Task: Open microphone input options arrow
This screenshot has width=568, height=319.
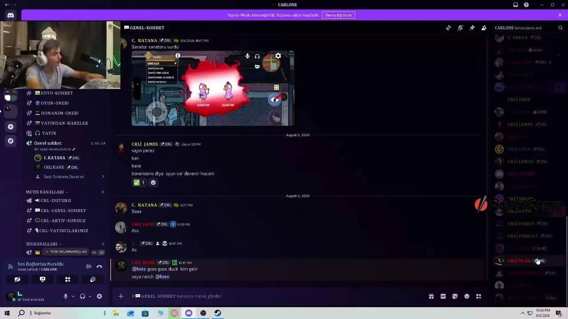Action: tap(73, 296)
